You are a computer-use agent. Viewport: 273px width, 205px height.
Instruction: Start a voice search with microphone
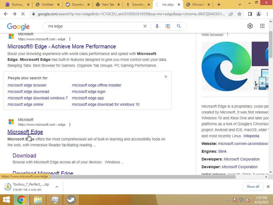point(157,26)
